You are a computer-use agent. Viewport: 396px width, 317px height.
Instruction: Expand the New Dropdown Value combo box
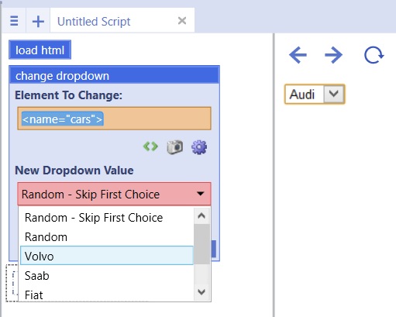114,194
